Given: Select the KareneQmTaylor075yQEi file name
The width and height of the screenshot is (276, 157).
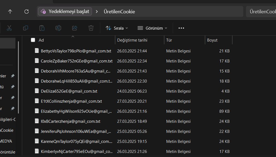Looking at the screenshot, I should point(77,142).
